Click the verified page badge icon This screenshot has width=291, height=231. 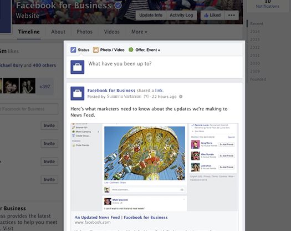pos(118,6)
